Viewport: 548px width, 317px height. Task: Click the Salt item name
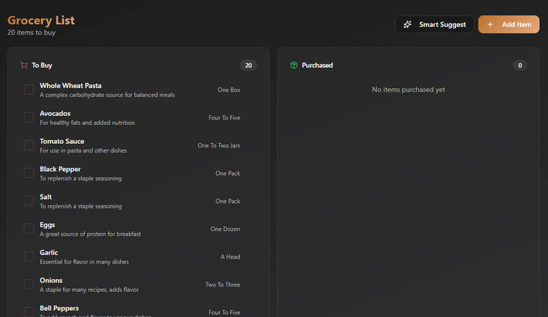coord(46,197)
